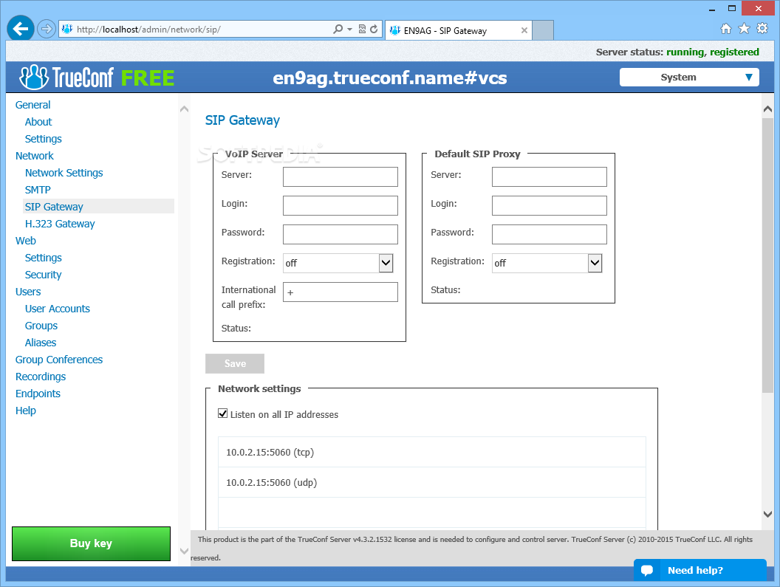Click the Save button
The height and width of the screenshot is (587, 780).
(235, 363)
